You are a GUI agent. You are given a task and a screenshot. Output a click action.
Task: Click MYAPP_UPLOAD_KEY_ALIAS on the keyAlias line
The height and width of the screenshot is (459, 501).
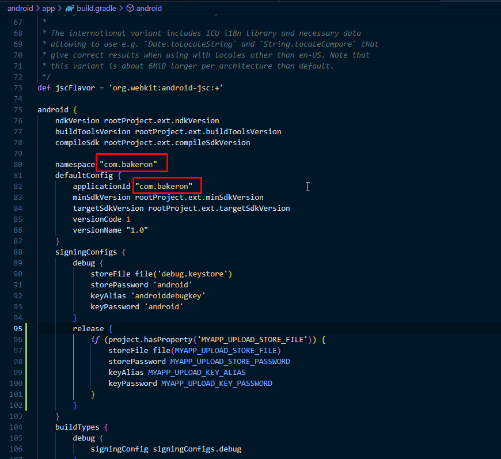pyautogui.click(x=196, y=373)
